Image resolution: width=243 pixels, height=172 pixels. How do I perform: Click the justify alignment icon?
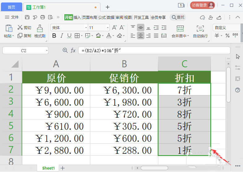(x=156, y=36)
